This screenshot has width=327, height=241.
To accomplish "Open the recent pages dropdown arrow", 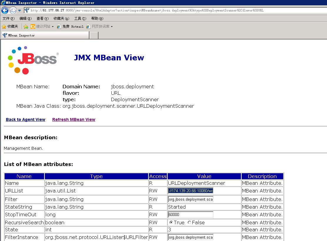I will pyautogui.click(x=19, y=10).
